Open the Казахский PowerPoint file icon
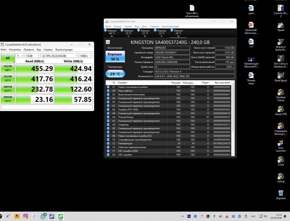The width and height of the screenshot is (290, 221). (251, 28)
